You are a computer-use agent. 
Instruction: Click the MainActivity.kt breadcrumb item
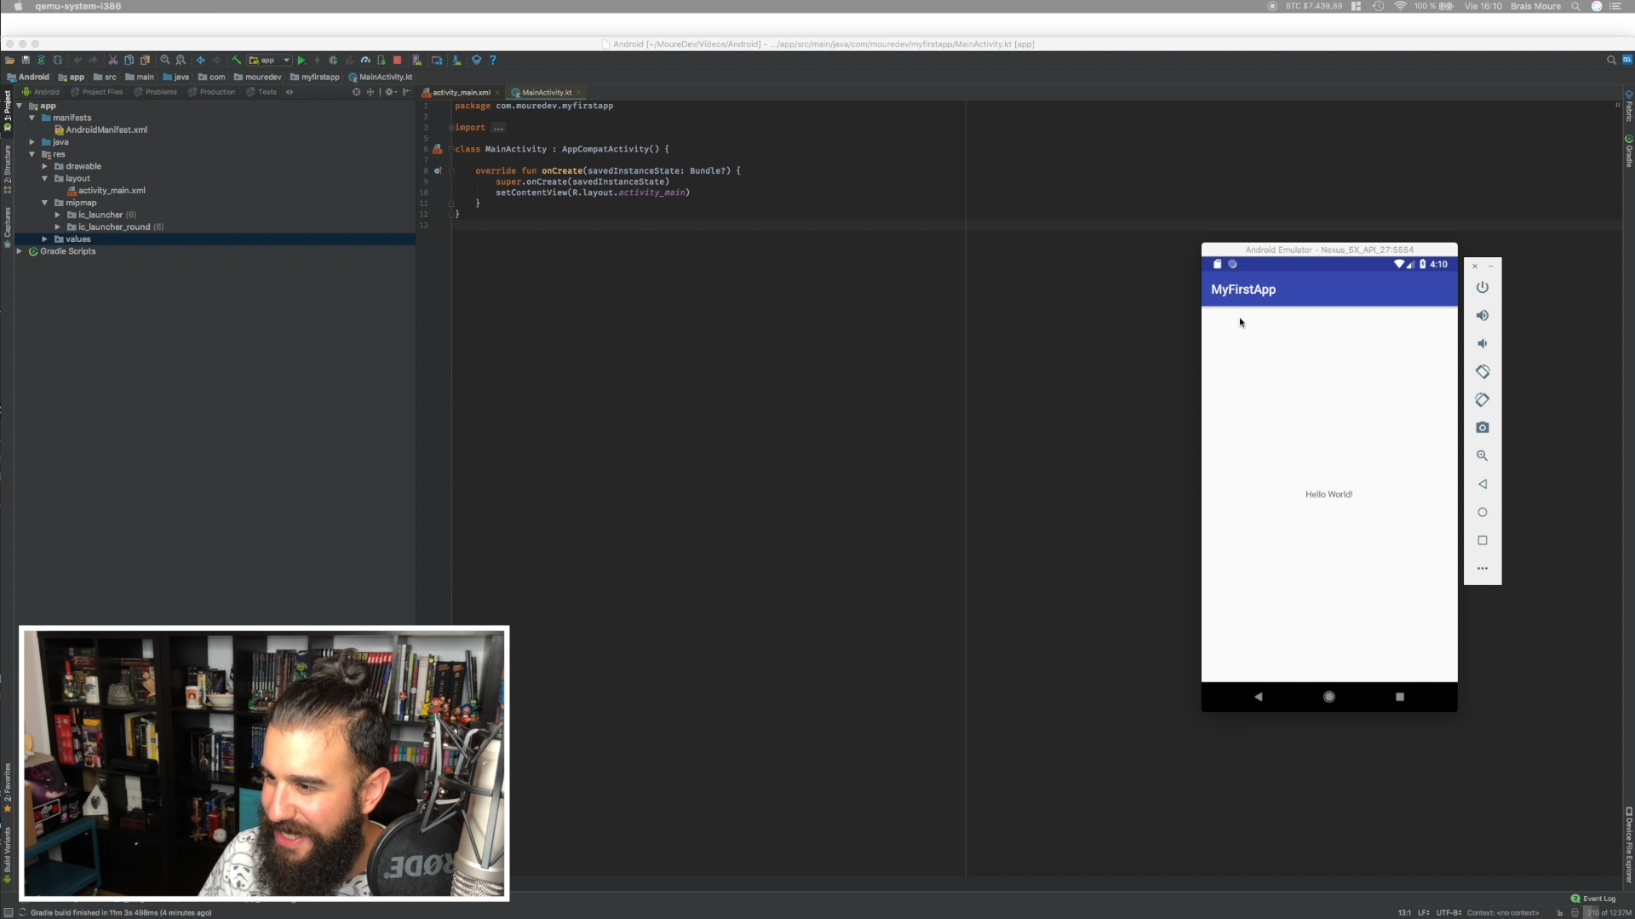point(380,77)
